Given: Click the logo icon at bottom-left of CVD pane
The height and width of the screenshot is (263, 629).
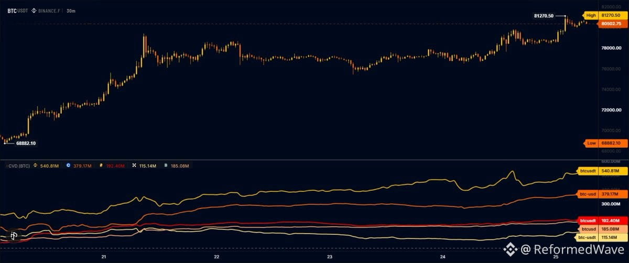Looking at the screenshot, I should click(14, 236).
